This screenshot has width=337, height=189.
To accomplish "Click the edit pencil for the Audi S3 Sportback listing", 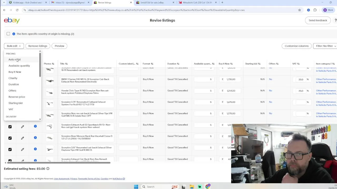I will [22, 127].
